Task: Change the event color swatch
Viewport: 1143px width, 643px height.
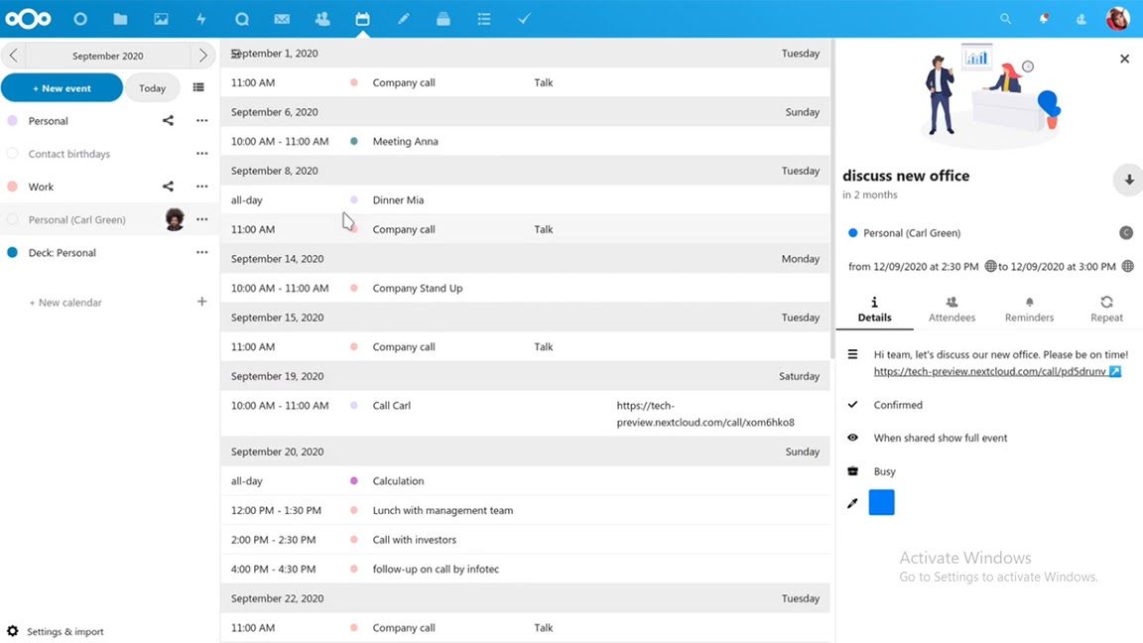Action: point(881,502)
